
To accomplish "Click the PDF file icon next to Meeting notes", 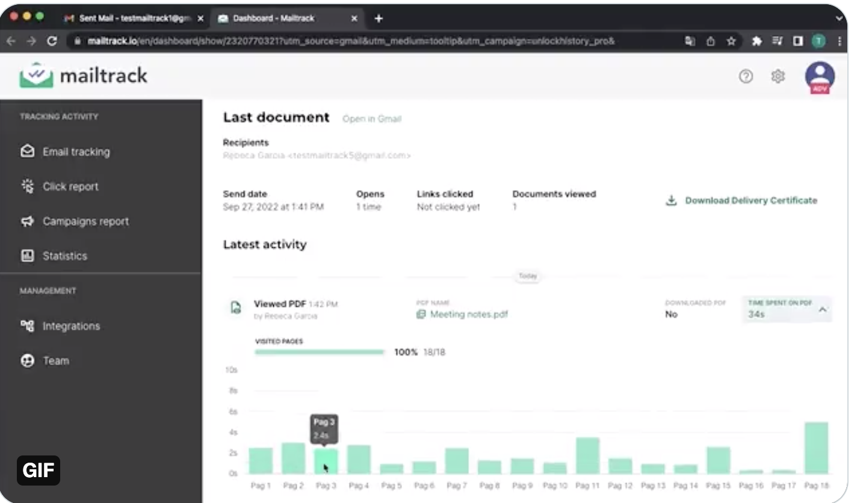I will pos(421,314).
